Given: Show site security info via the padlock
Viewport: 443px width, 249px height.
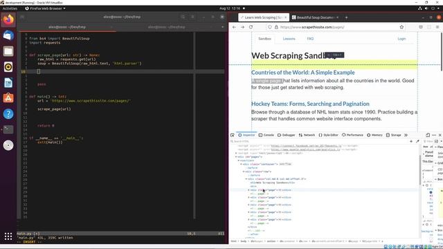Looking at the screenshot, I should click(276, 27).
